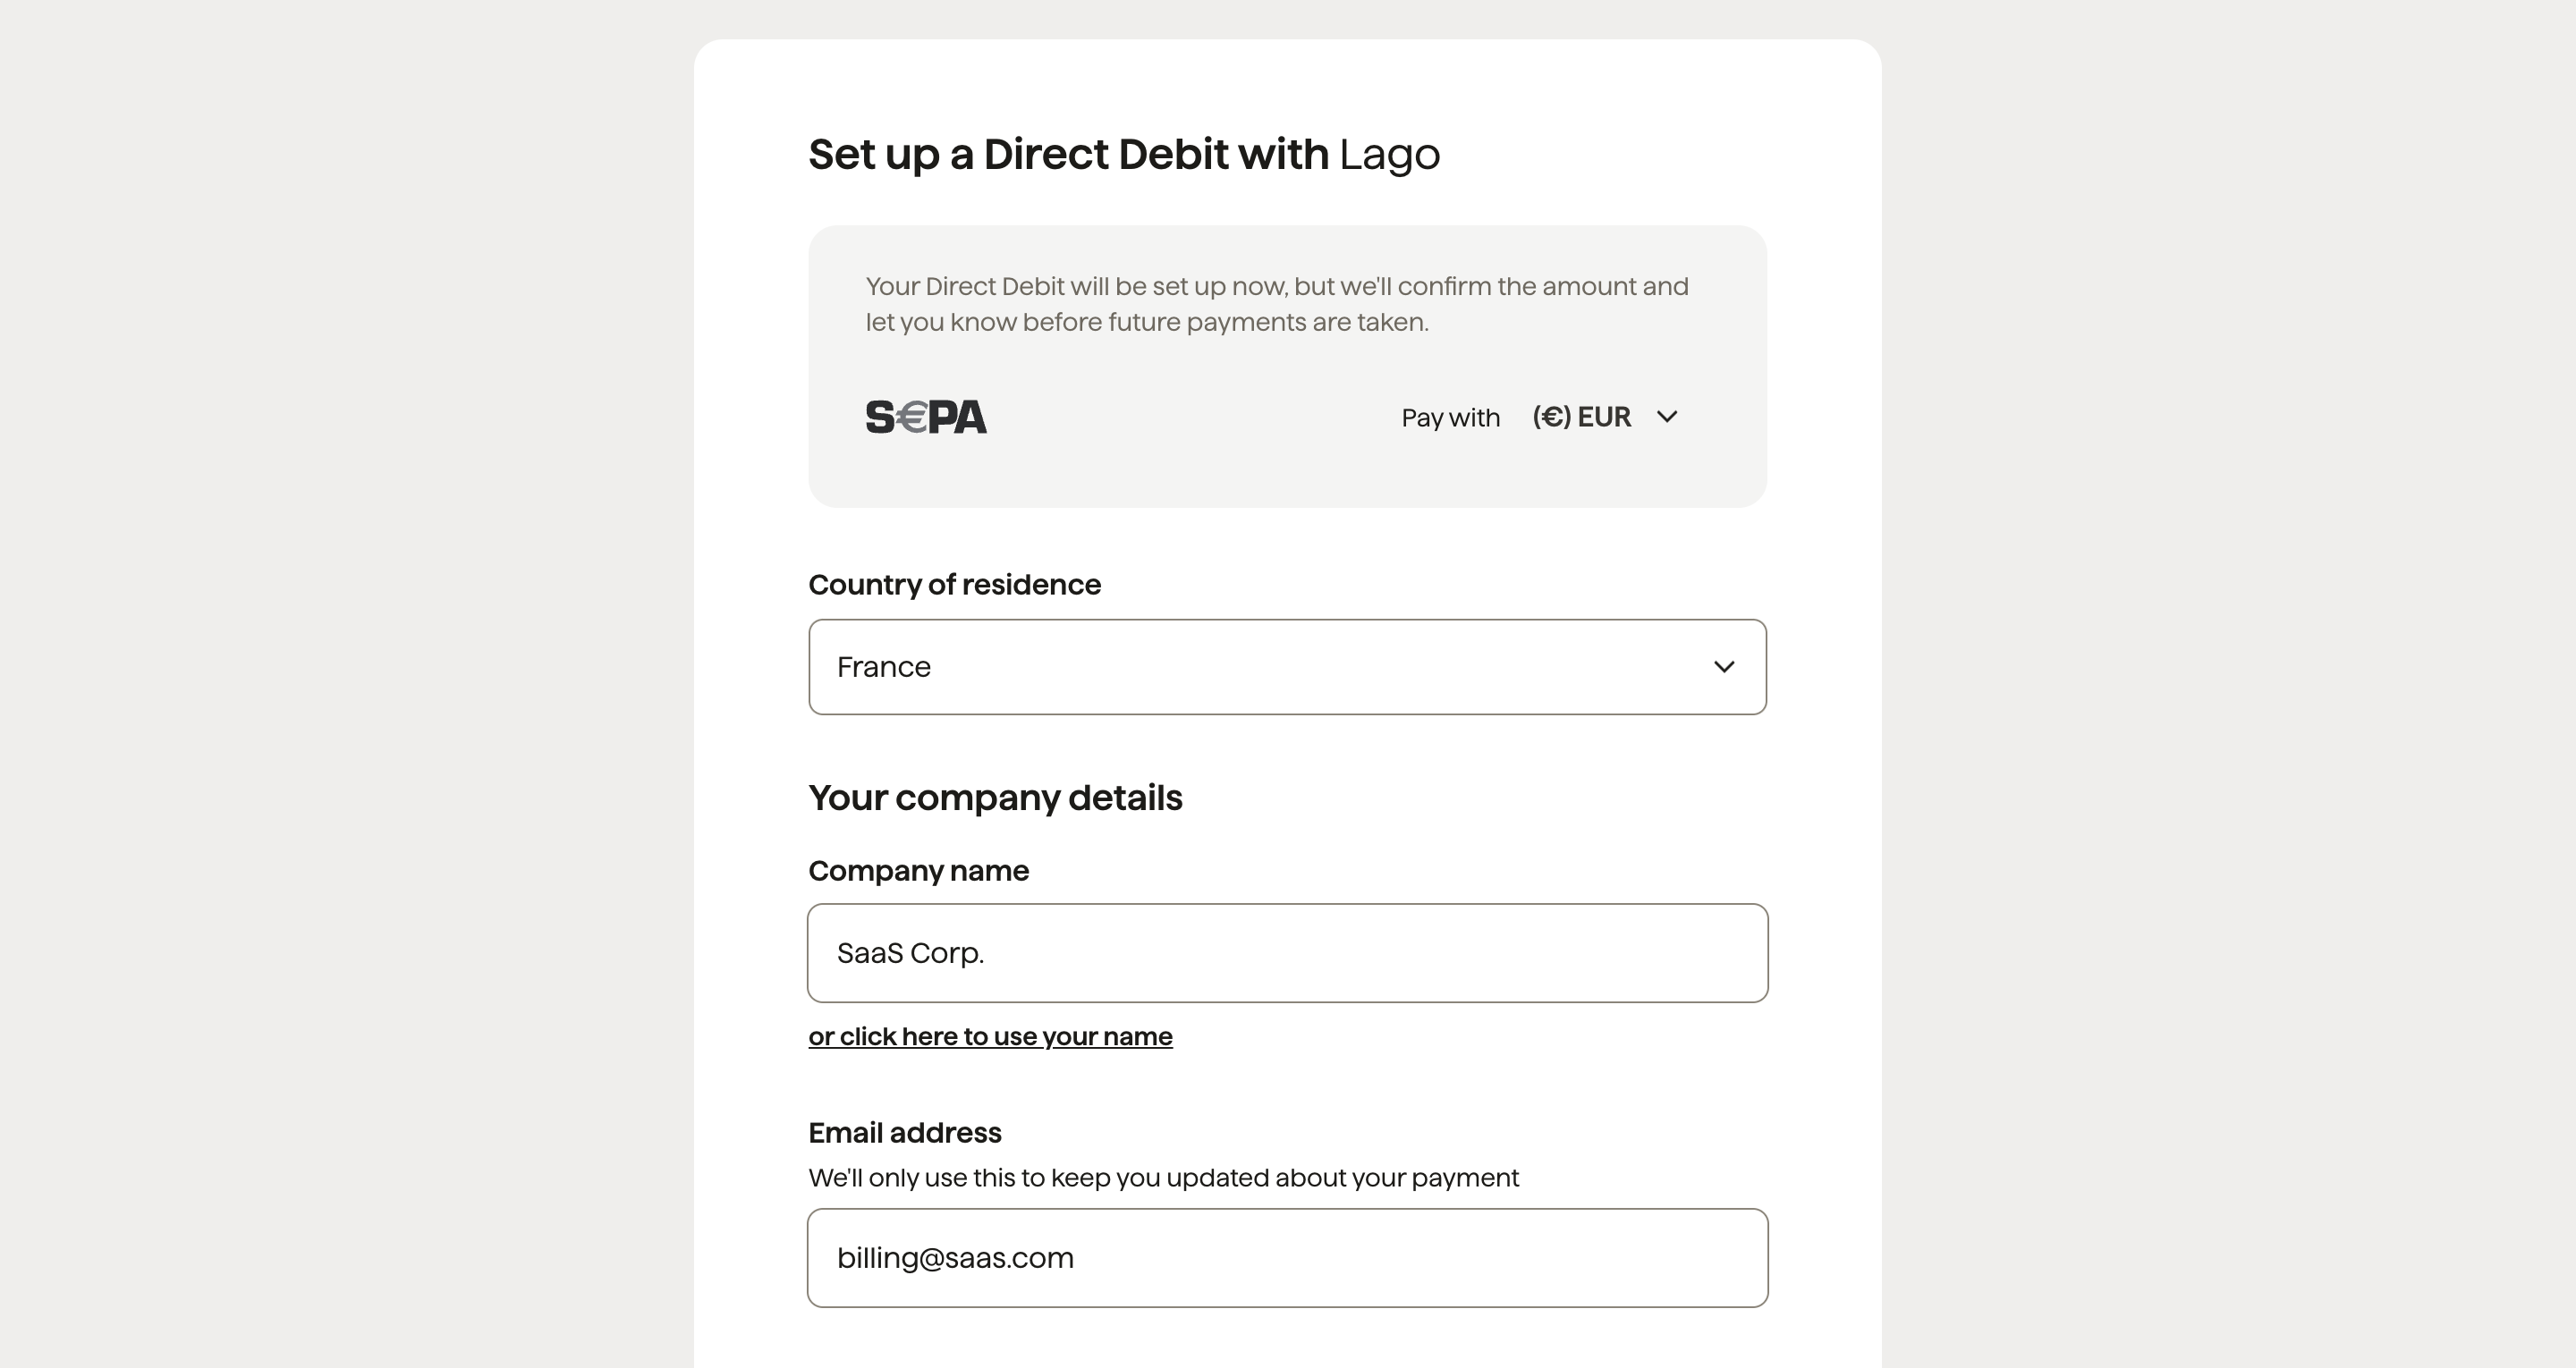Focus the Email address field with billing@saas.com
Viewport: 2576px width, 1368px height.
pos(1287,1258)
